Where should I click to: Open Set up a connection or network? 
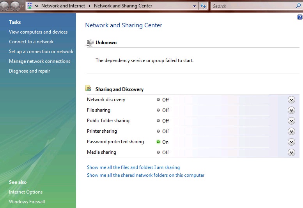pyautogui.click(x=41, y=52)
